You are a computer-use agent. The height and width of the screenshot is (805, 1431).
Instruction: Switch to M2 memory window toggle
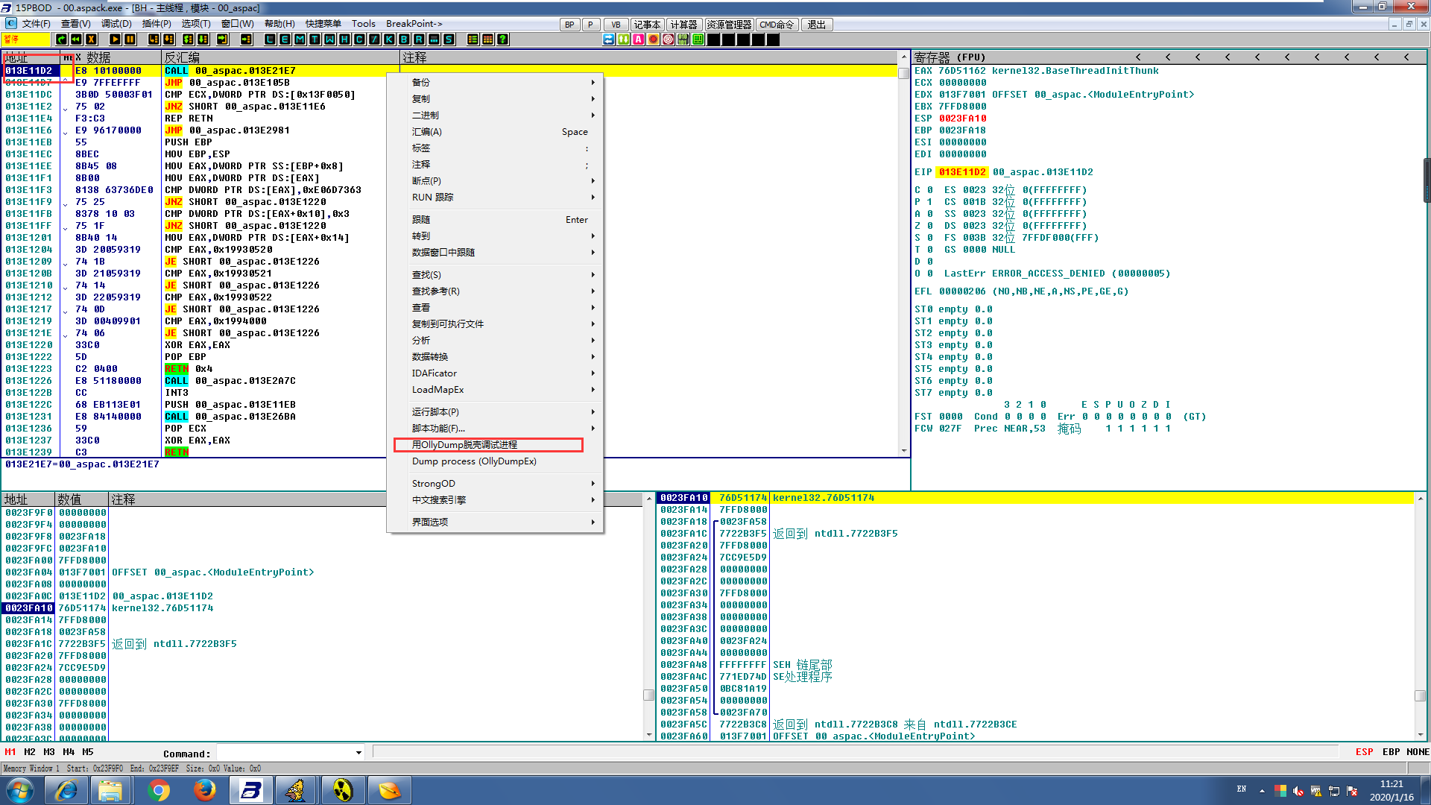tap(30, 752)
